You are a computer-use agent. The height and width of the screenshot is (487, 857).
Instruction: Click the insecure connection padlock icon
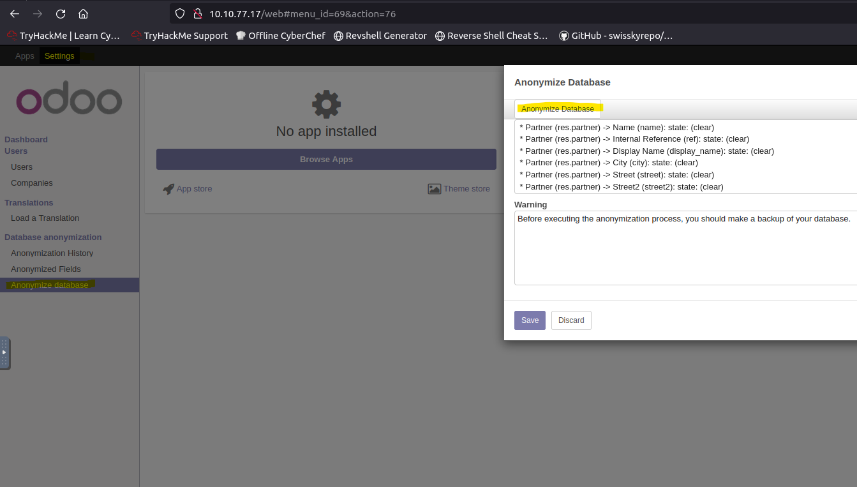197,13
